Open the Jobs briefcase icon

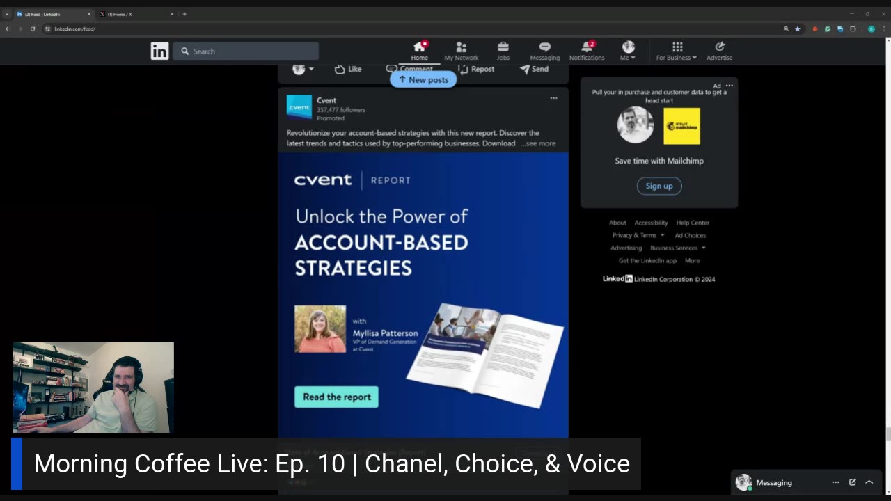tap(503, 51)
